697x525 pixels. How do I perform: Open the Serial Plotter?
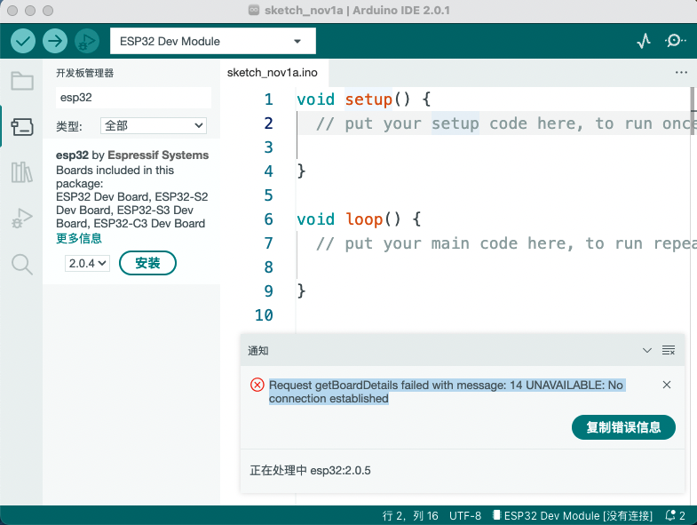(x=644, y=41)
